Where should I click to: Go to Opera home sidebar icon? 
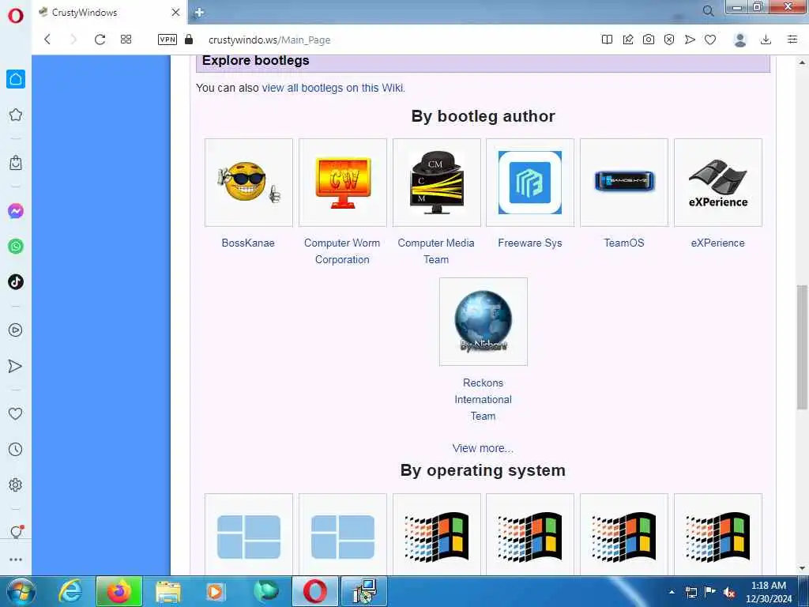pos(16,79)
